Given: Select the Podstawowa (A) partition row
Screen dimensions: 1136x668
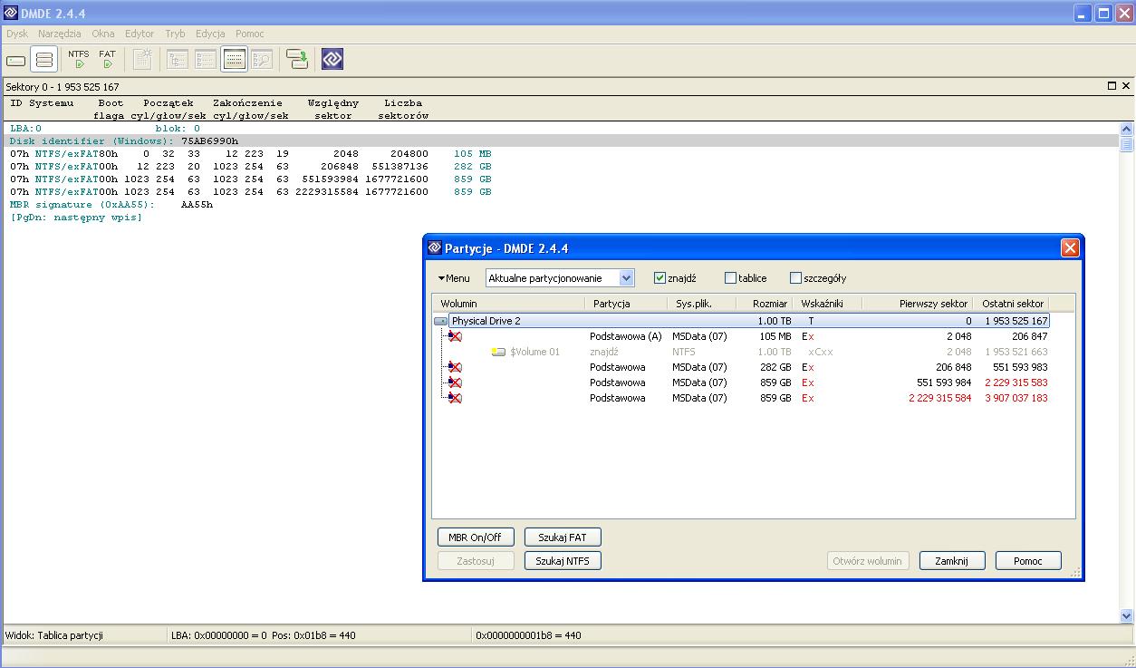Looking at the screenshot, I should (x=741, y=336).
